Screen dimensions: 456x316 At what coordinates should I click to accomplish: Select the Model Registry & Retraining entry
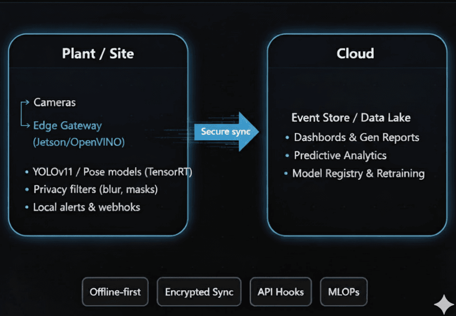pos(359,173)
